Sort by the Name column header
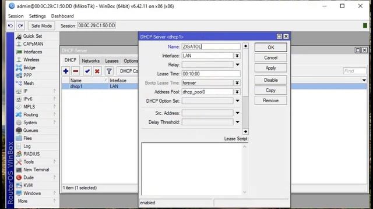 tap(89, 80)
